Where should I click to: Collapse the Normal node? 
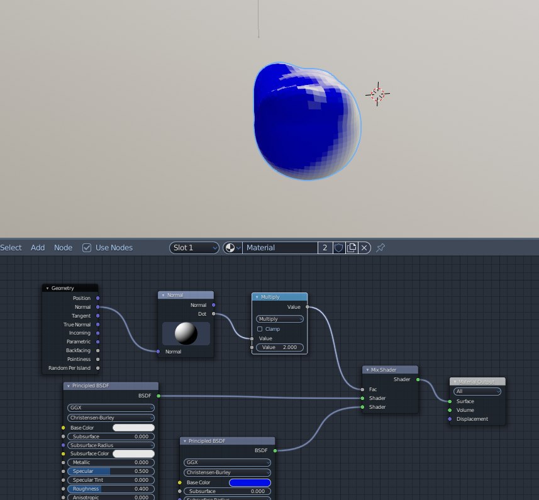(164, 295)
